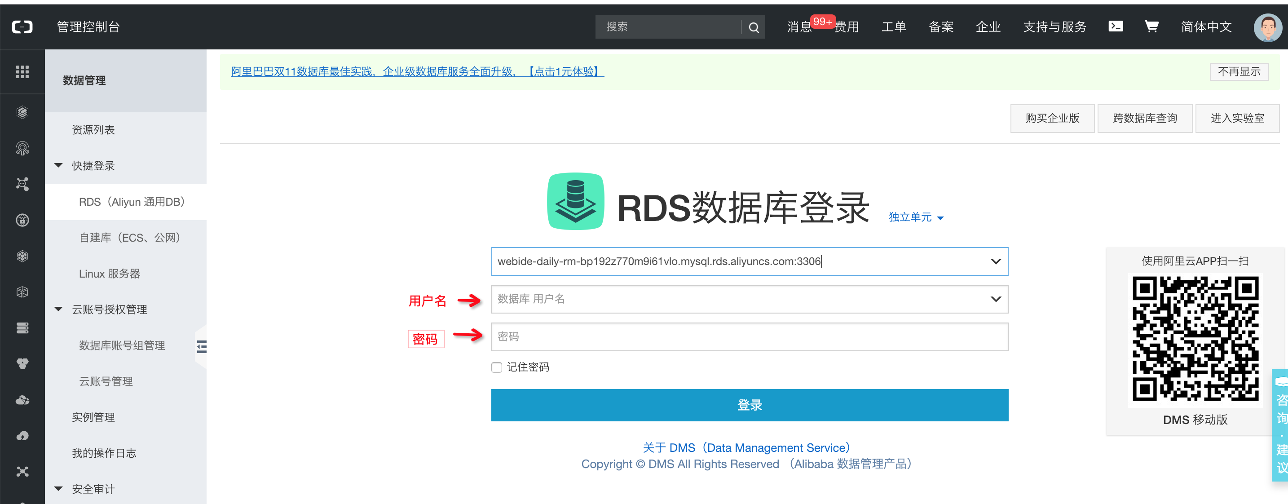Screen dimensions: 1288x504
Task: Open the 数据库 用户名 dropdown
Action: pyautogui.click(x=995, y=299)
